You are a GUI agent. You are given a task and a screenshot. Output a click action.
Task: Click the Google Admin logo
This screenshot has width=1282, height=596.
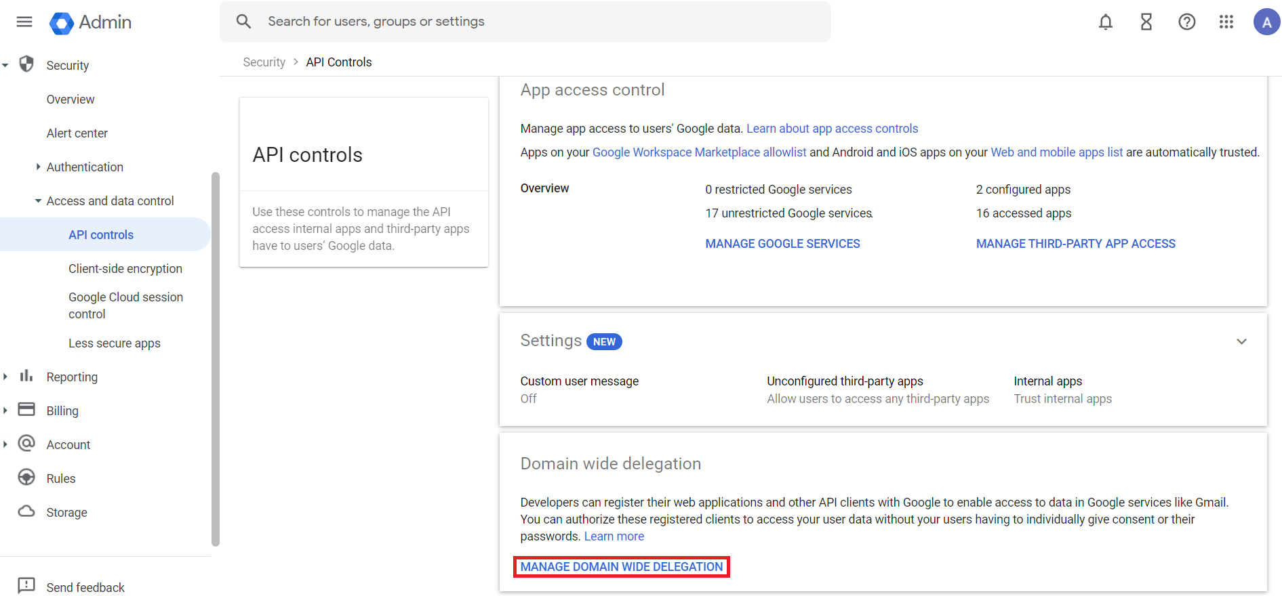pos(90,22)
